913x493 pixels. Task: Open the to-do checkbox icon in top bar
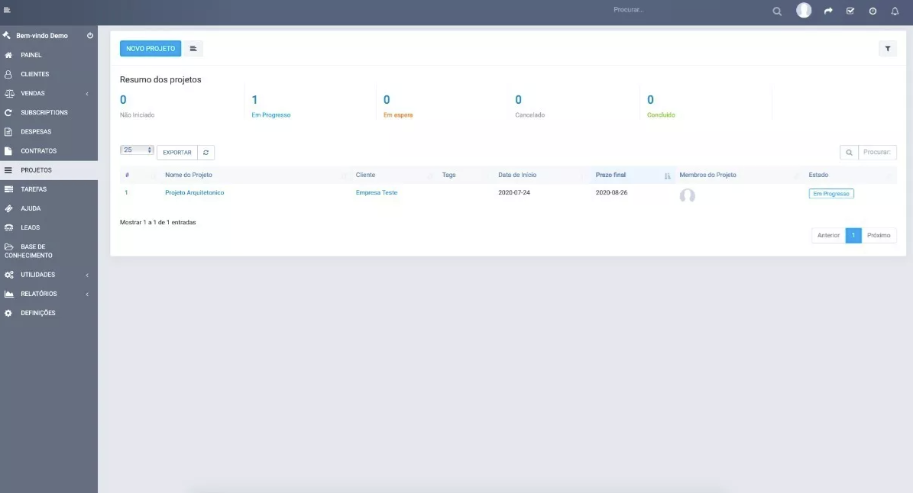tap(850, 11)
